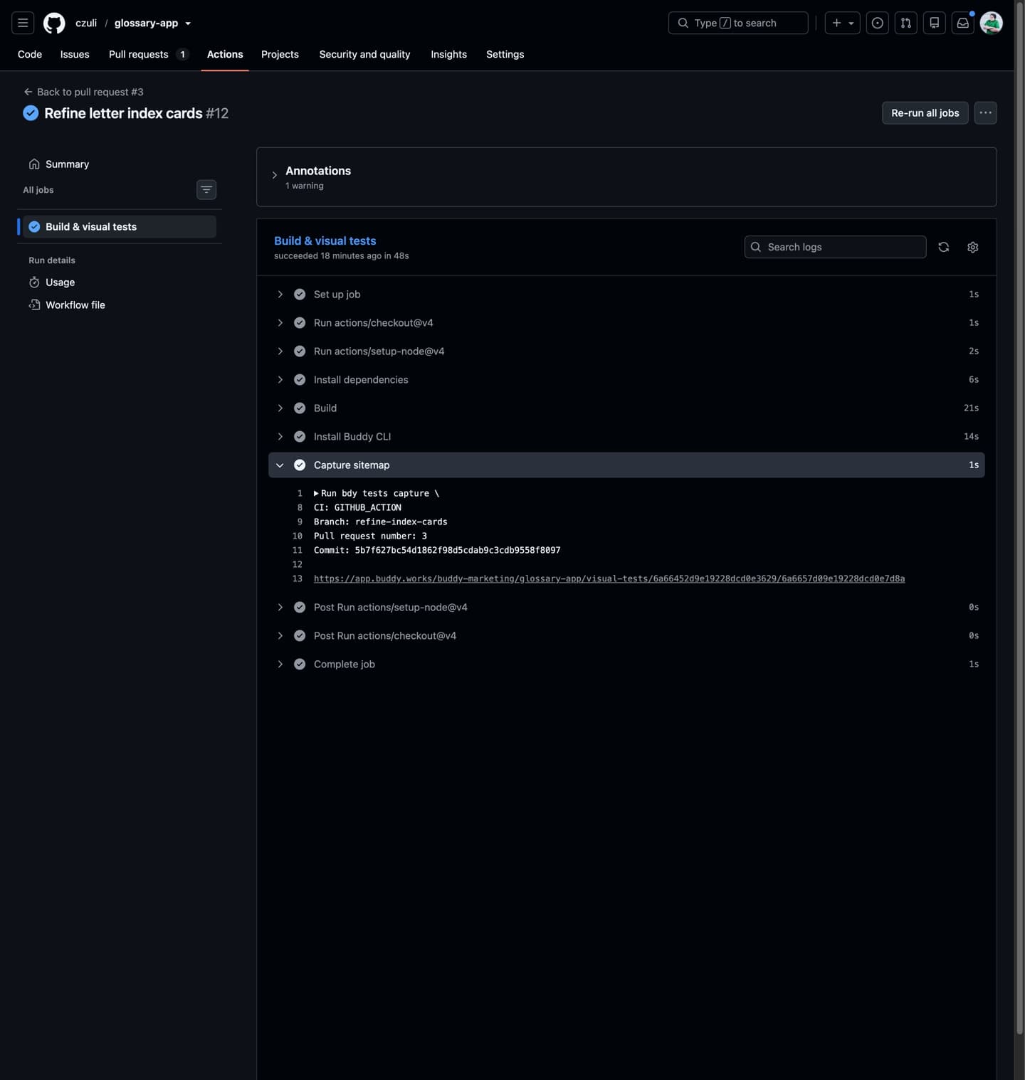Click the page vertical scrollbar

(1019, 519)
